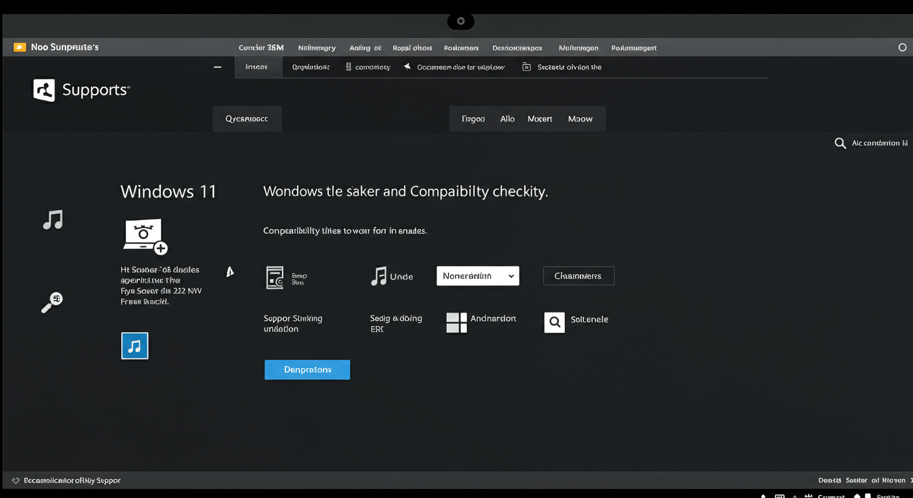Switch to the 'inteae' tab

[x=258, y=67]
